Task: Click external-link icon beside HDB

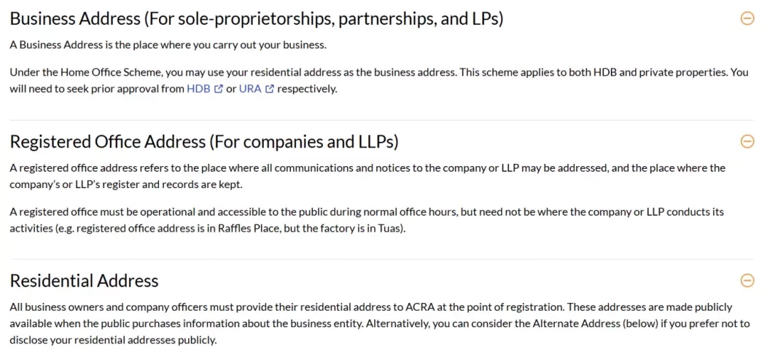Action: click(x=219, y=90)
